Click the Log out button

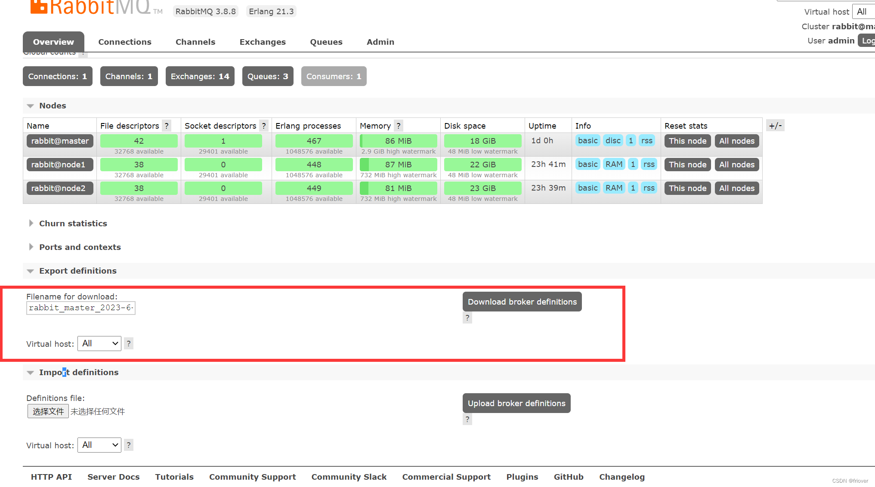tap(866, 40)
